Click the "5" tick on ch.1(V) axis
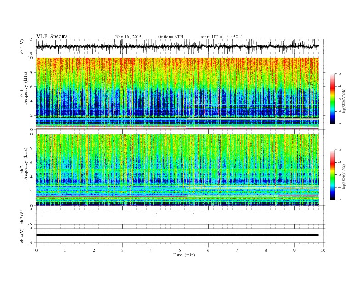The width and height of the screenshot is (364, 281). 32,39
